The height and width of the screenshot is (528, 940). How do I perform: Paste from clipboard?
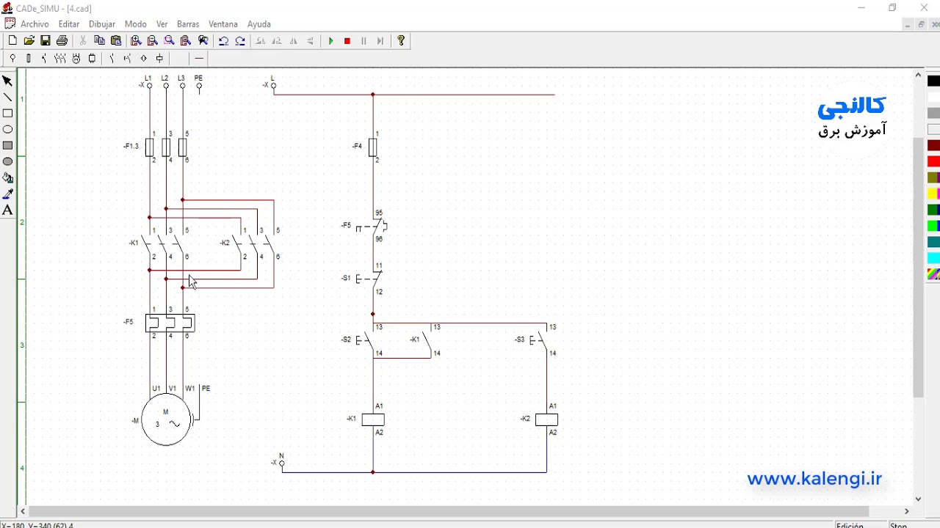coord(116,41)
